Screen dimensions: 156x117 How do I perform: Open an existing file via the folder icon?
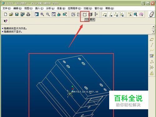pos(11,14)
